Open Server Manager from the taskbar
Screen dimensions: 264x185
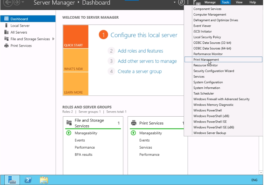12,180
